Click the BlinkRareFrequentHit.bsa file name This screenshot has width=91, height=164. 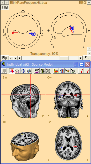click(x=28, y=3)
